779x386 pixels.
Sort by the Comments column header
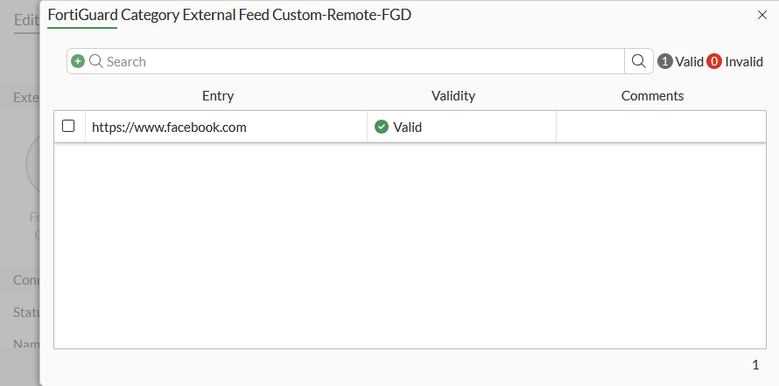click(652, 96)
